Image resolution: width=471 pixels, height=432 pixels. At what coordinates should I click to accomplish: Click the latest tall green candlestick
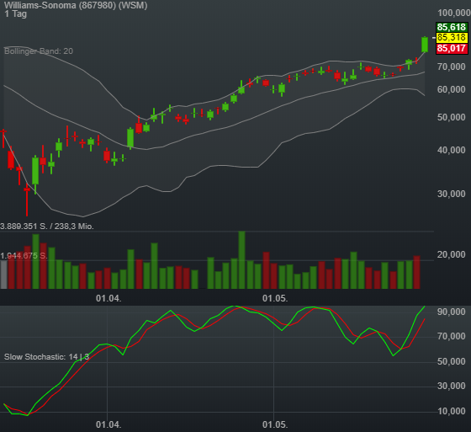point(425,45)
